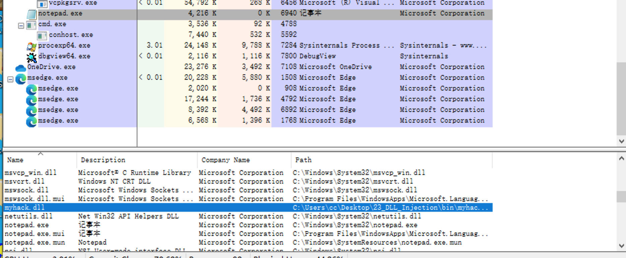The image size is (626, 258).
Task: Sort DLL list by Company Name column
Action: coord(244,160)
